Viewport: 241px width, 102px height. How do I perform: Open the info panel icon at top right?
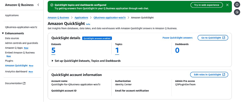coord(237,5)
